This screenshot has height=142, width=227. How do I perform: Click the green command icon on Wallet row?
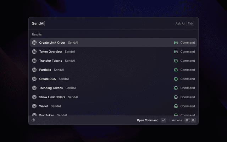point(176,106)
